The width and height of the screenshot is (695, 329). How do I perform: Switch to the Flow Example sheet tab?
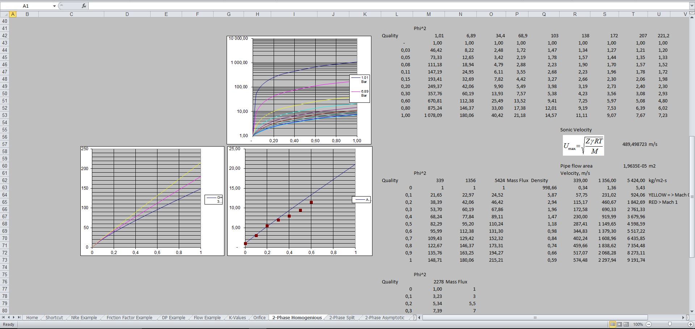[207, 317]
